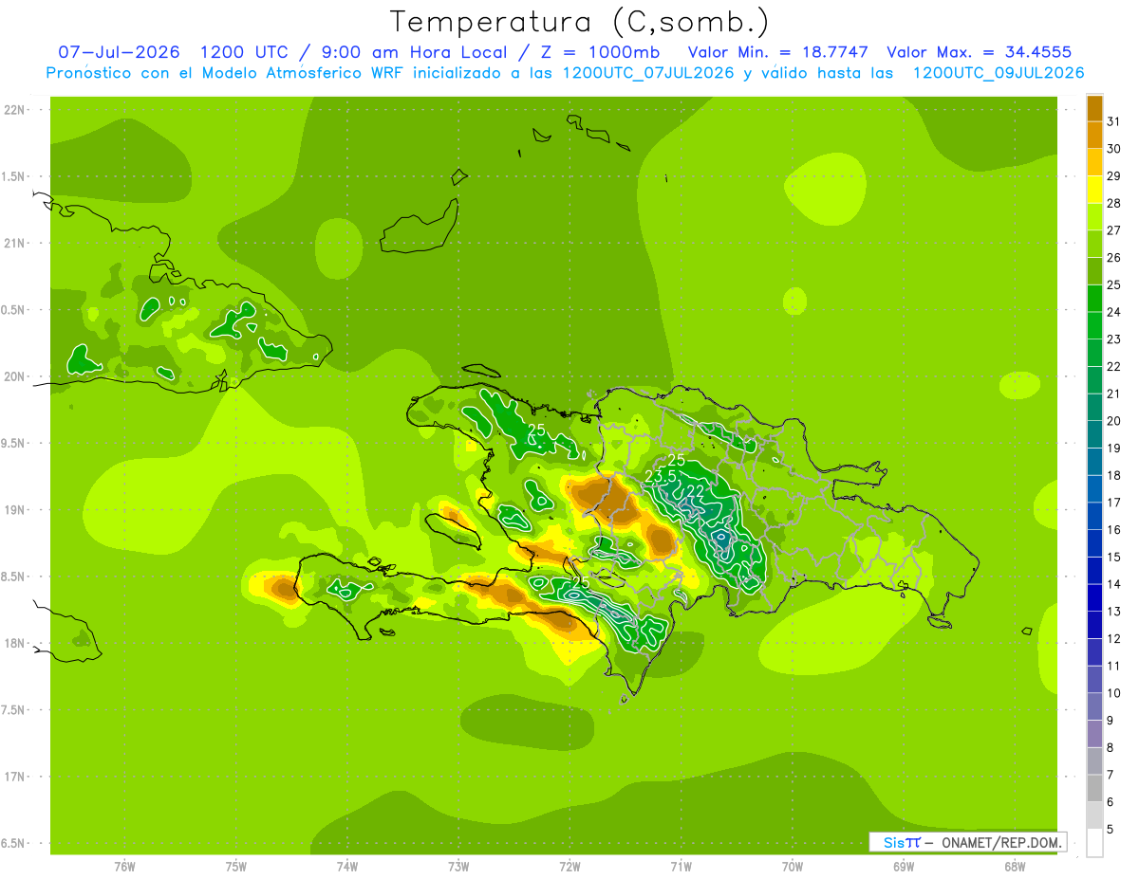
Task: Select the white swatch below legend value 5
Action: (x=1094, y=843)
